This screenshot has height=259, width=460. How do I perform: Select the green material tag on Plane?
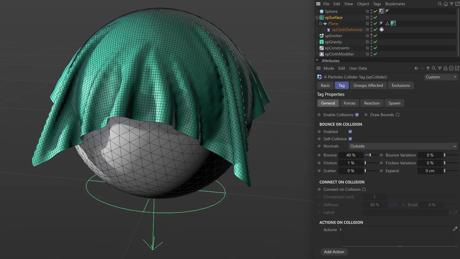point(393,23)
